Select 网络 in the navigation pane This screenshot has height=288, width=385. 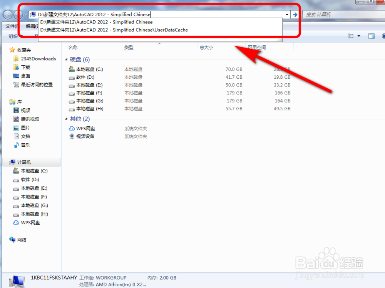tap(22, 240)
